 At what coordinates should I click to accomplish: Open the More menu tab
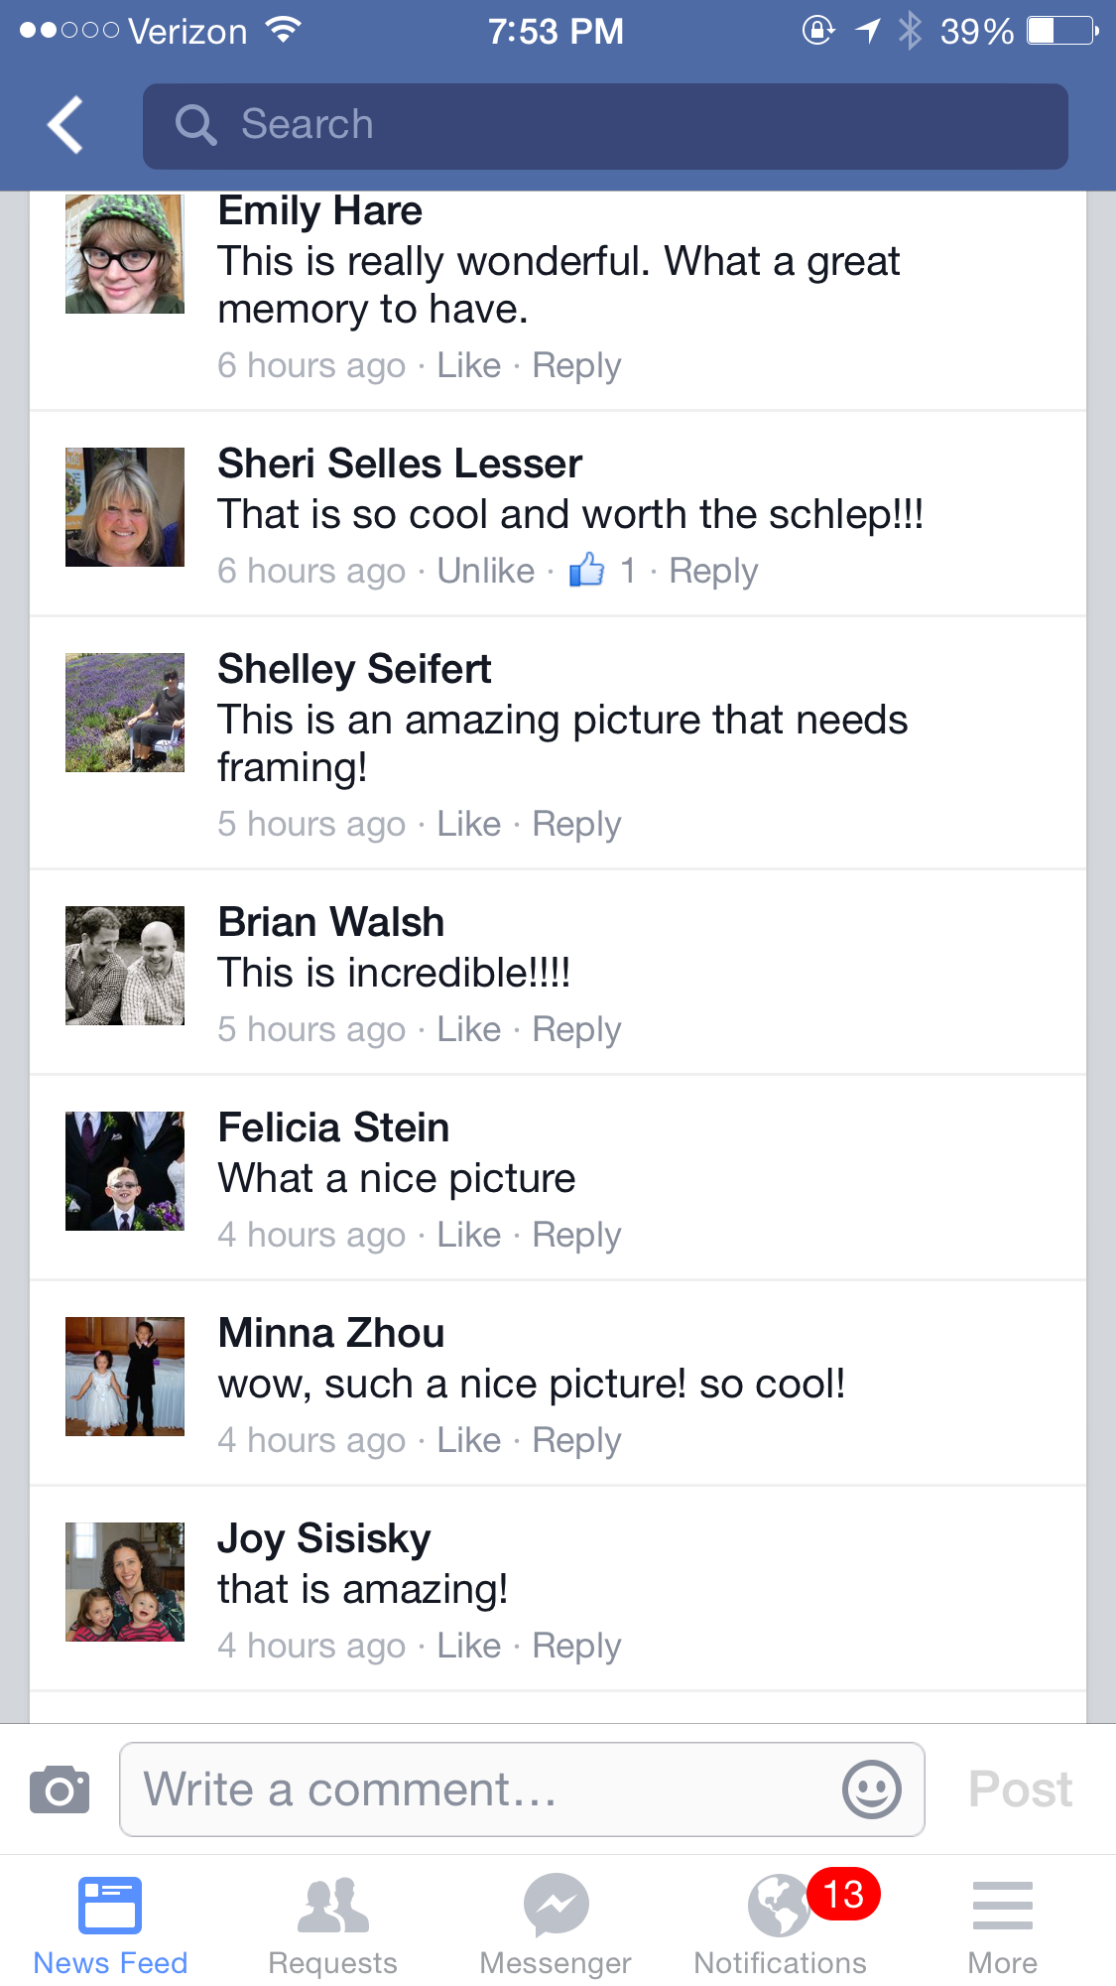(1002, 1923)
